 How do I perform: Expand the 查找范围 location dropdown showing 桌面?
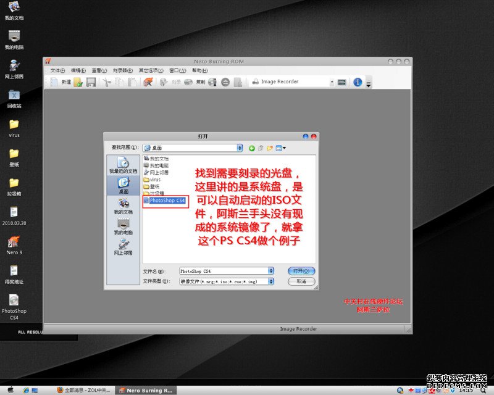(x=240, y=148)
